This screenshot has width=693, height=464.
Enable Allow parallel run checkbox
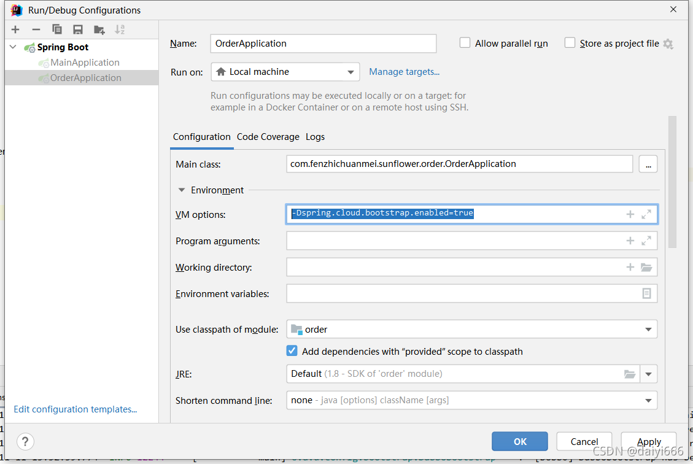(x=465, y=43)
